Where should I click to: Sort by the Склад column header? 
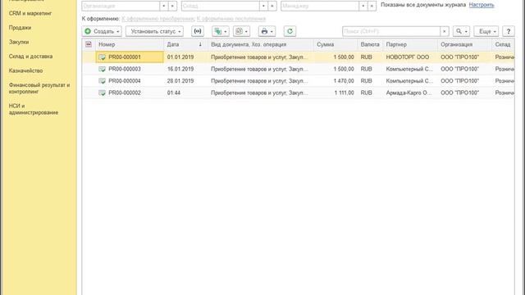coord(503,44)
